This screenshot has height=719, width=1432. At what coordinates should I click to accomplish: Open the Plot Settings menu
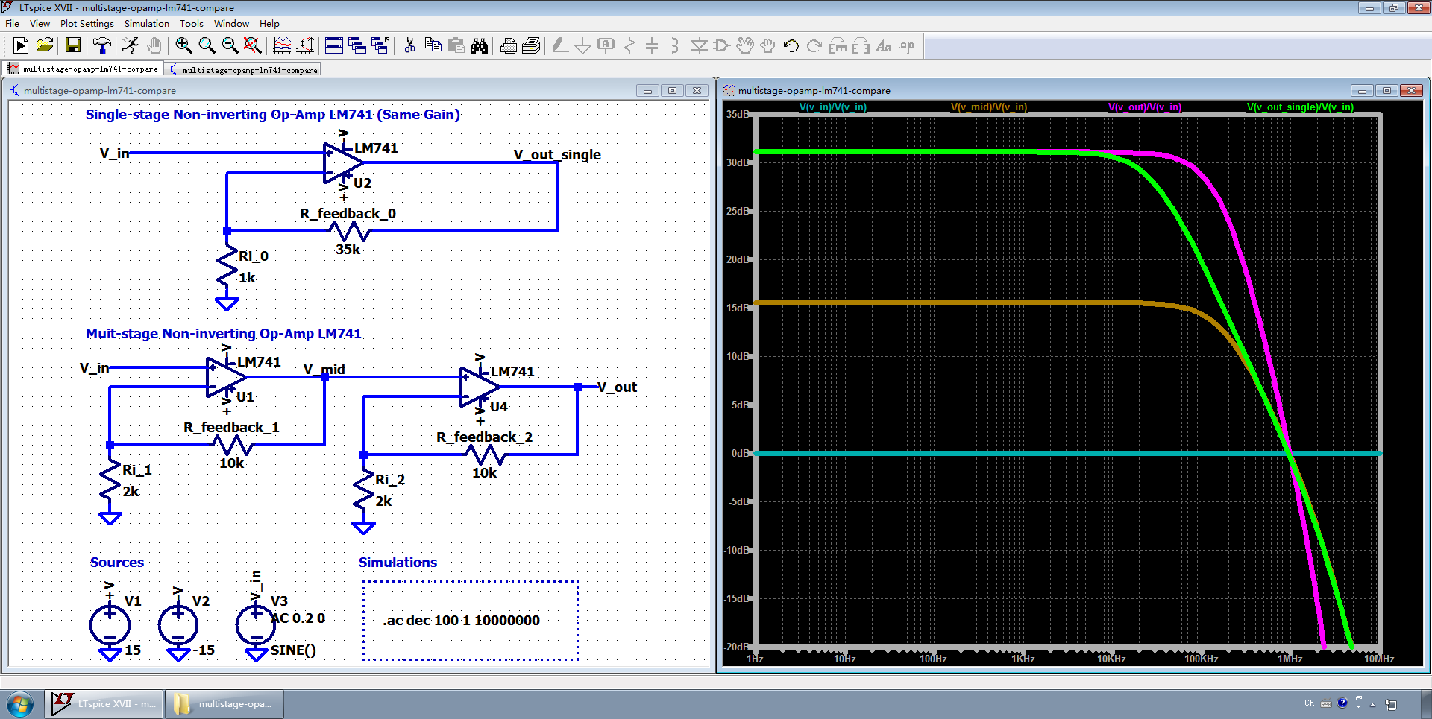[87, 24]
